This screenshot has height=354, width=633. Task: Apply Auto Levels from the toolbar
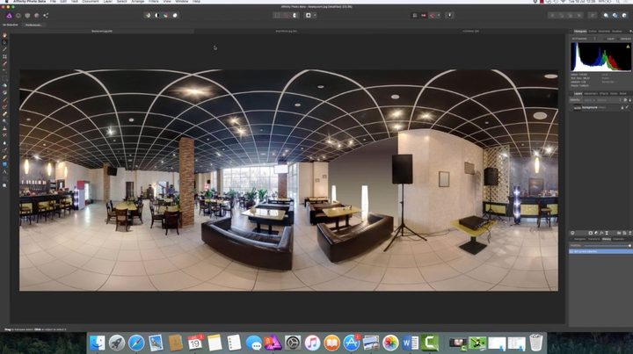pos(148,15)
